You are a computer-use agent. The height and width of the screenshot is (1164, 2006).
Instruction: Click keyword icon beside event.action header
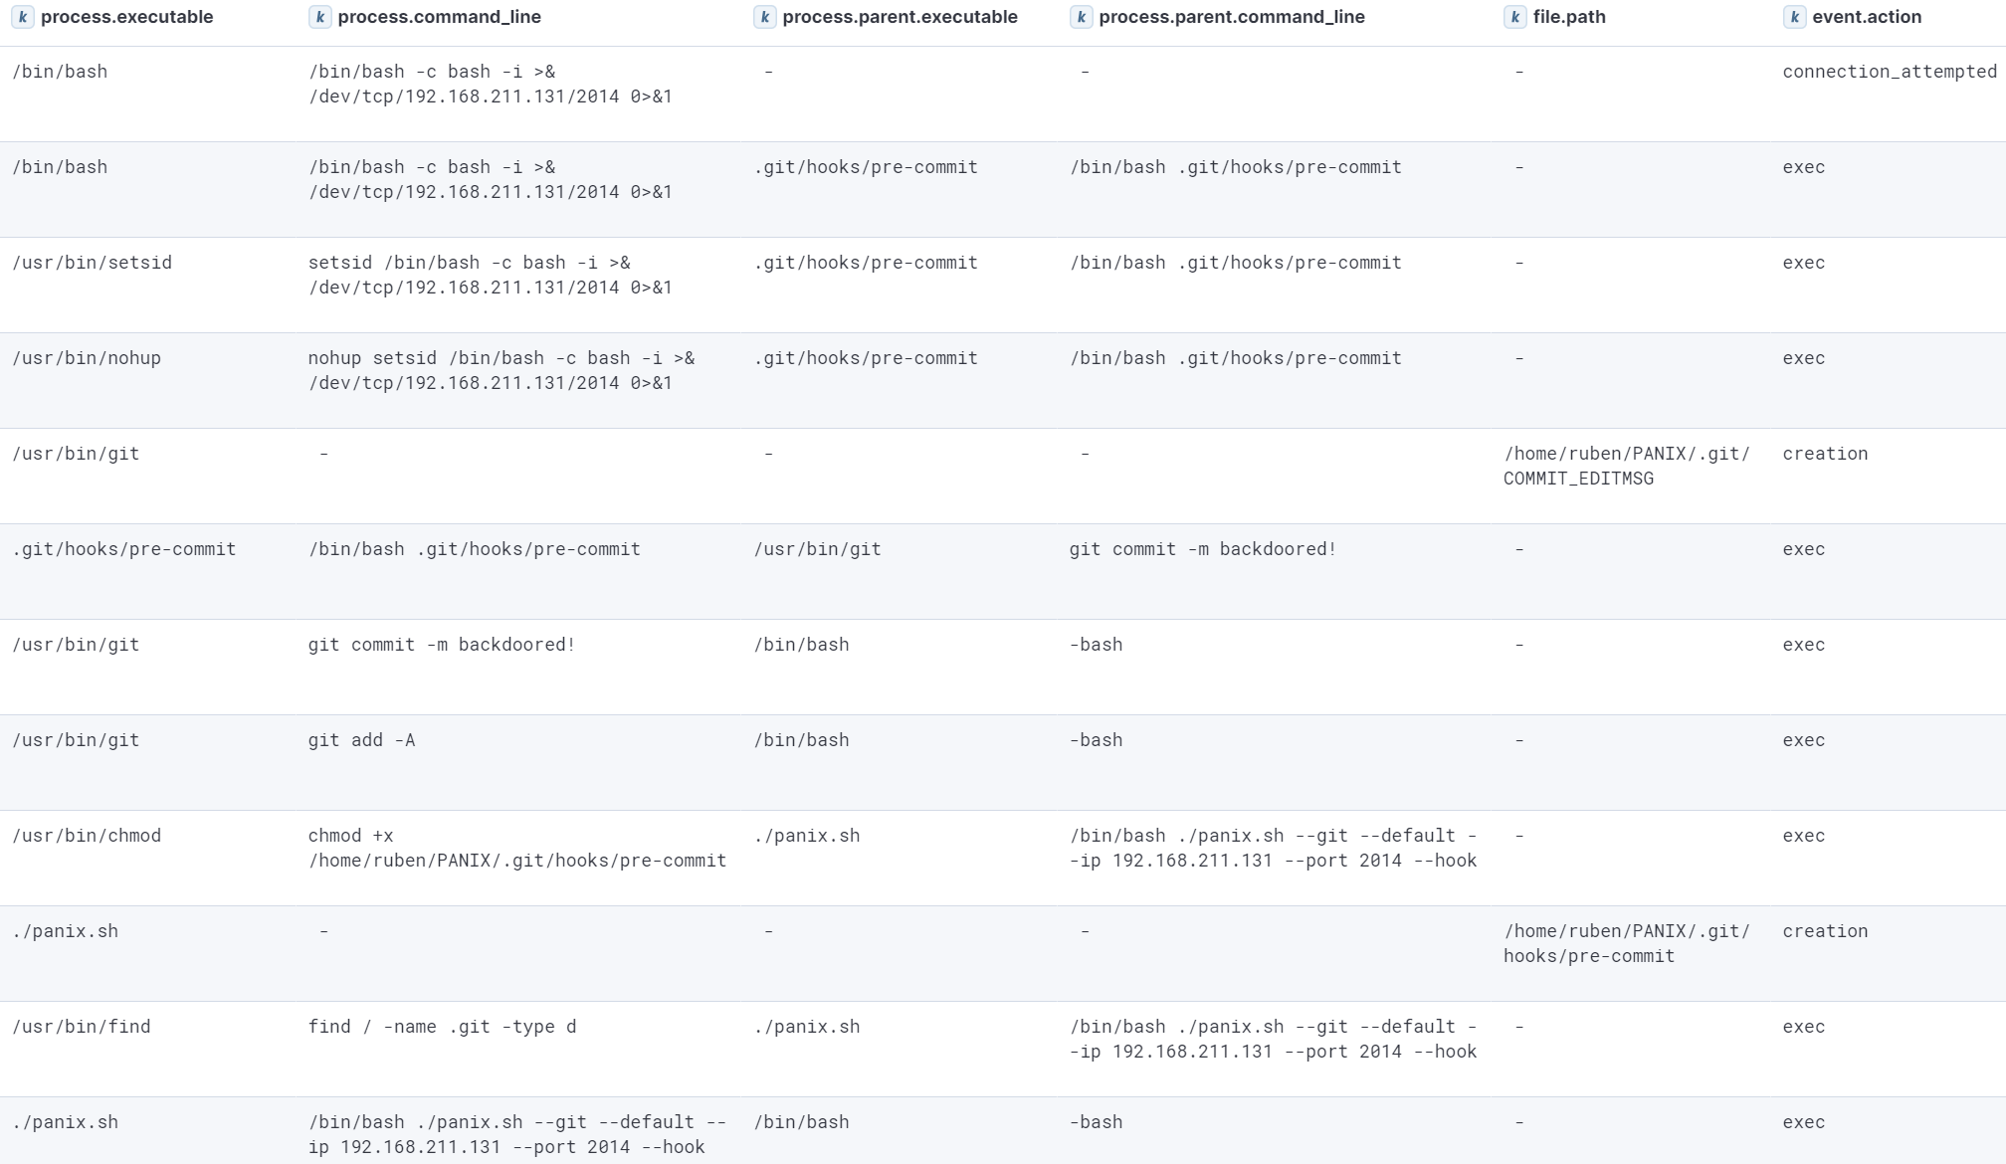pos(1794,17)
